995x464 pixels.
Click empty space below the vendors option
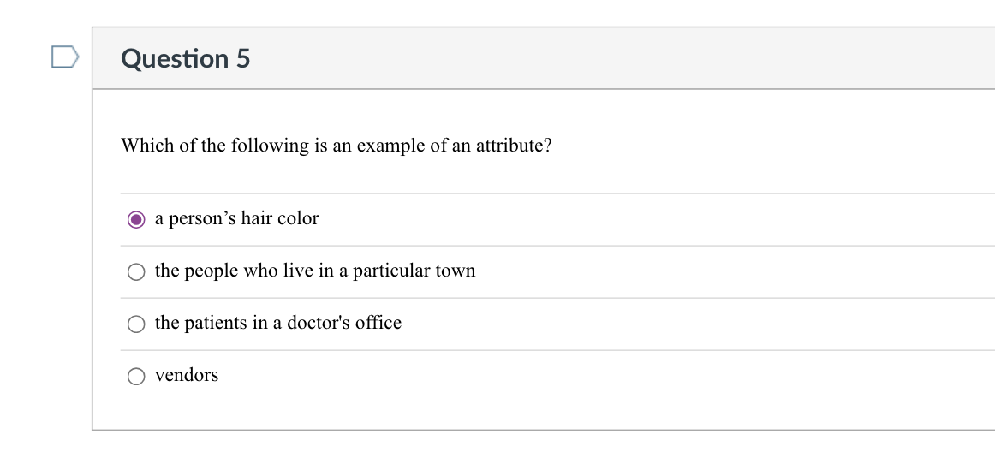[514, 409]
